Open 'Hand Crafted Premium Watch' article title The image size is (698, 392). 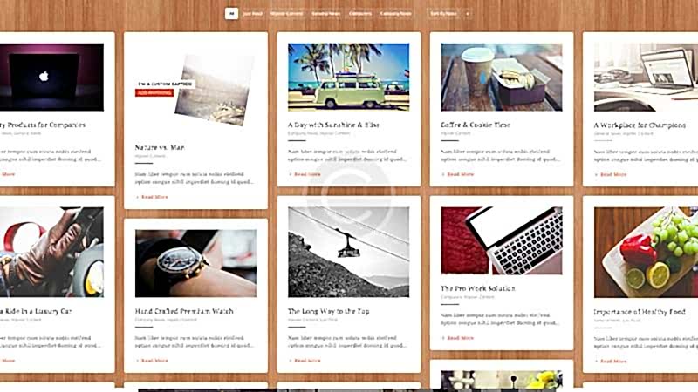(184, 311)
